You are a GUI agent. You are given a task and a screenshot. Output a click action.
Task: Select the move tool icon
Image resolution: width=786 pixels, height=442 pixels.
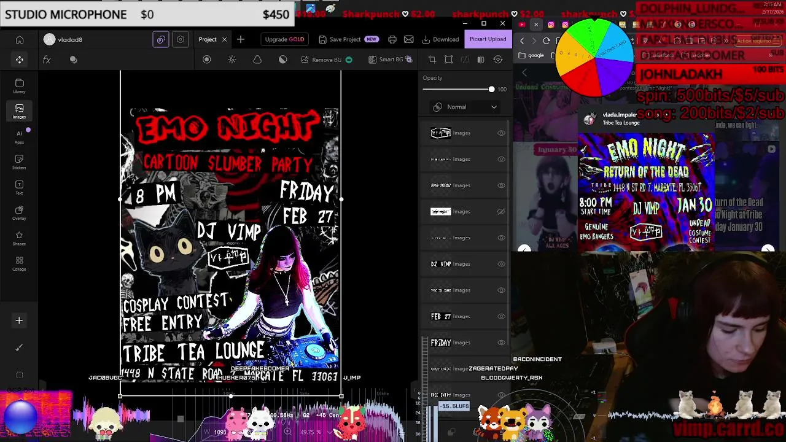coord(20,60)
